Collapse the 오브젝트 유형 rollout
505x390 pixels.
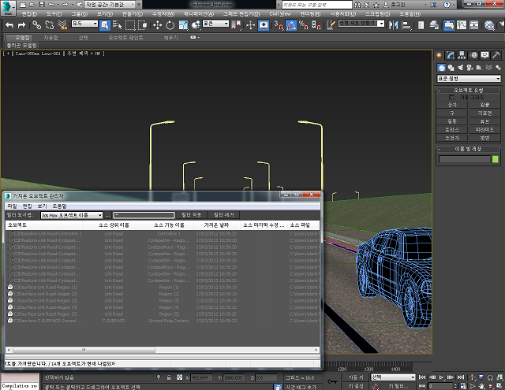click(x=469, y=91)
